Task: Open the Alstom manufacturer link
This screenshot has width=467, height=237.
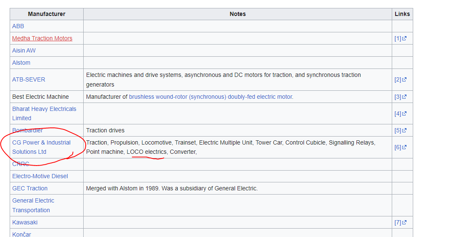Action: 21,63
